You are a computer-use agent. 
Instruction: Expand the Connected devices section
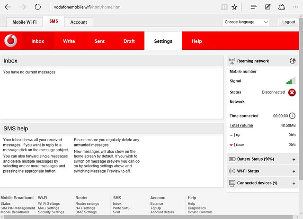tap(294, 183)
